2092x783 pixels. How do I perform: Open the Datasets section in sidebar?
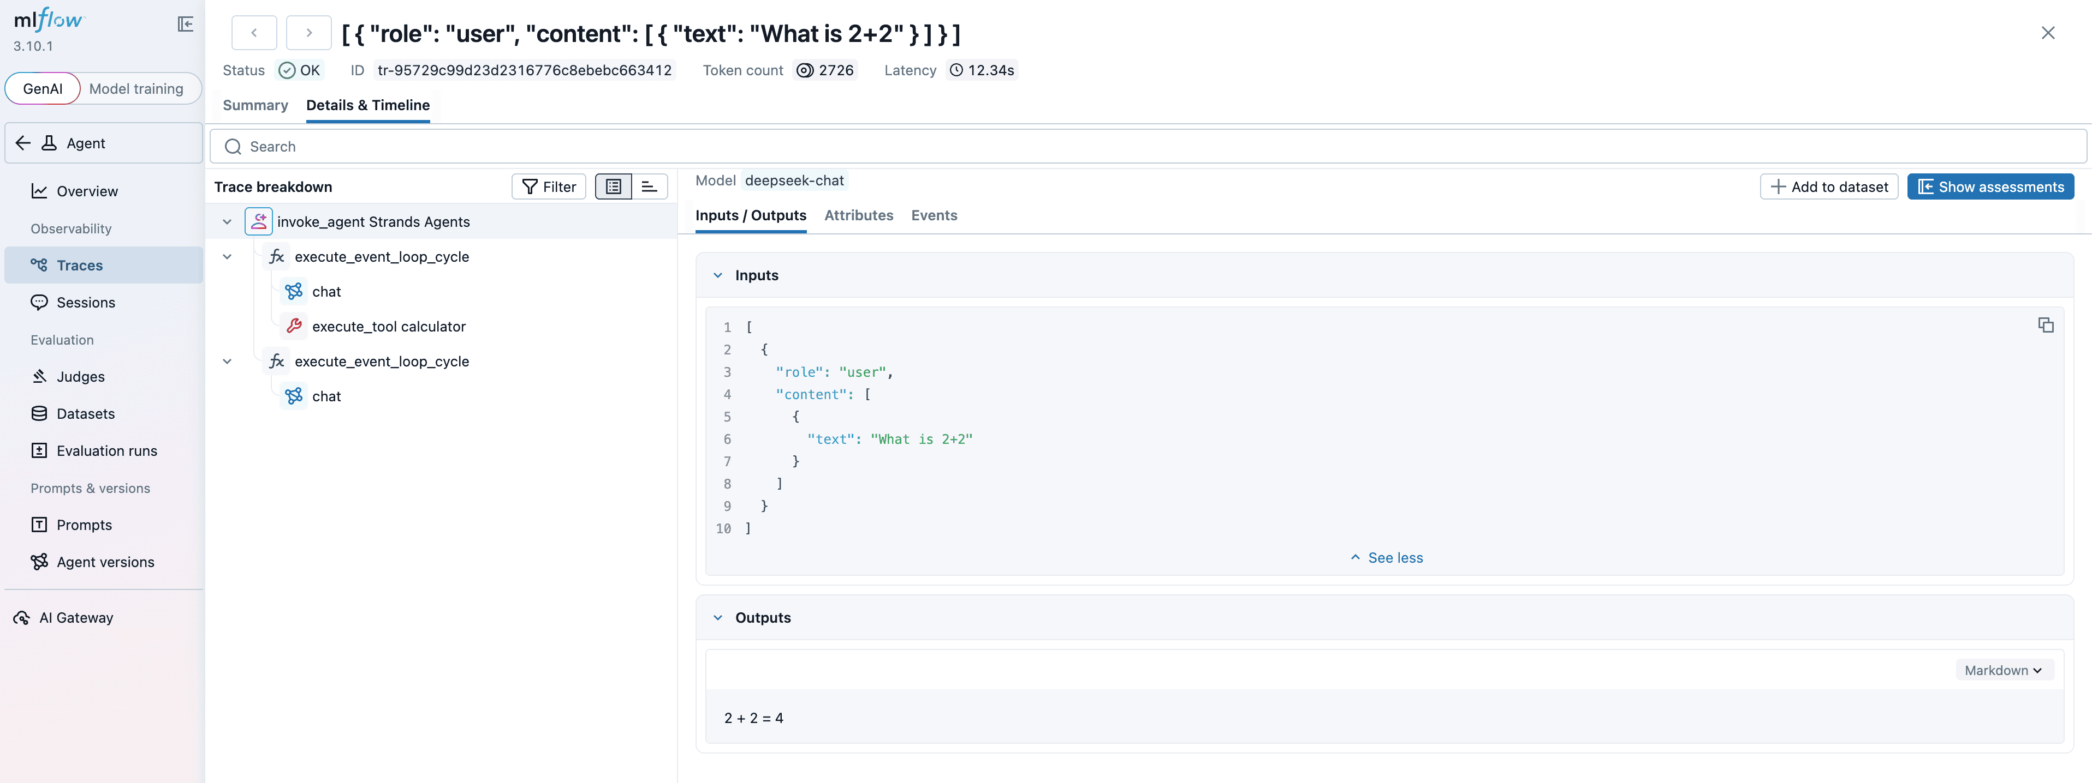[85, 413]
